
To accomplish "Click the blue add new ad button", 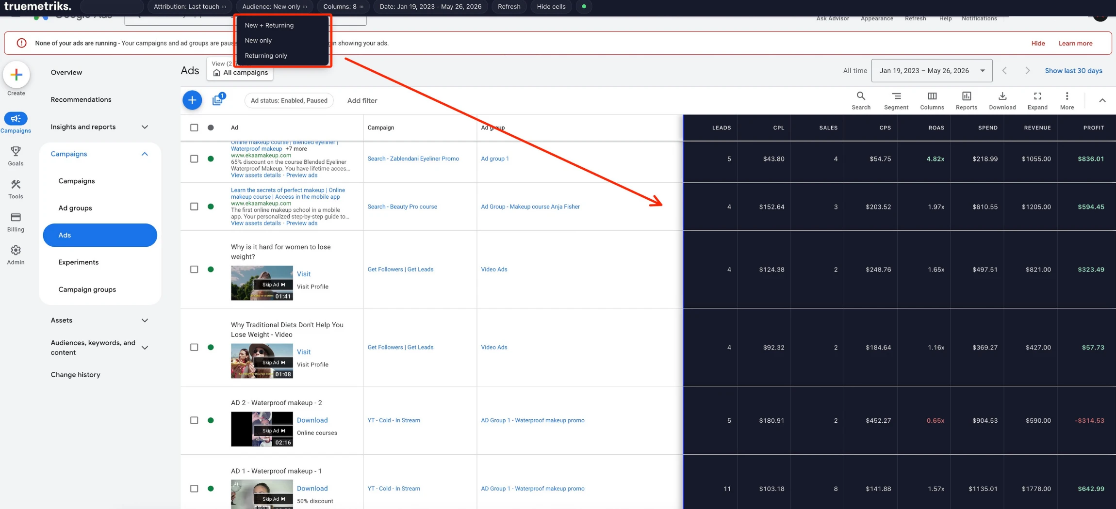I will click(x=192, y=100).
